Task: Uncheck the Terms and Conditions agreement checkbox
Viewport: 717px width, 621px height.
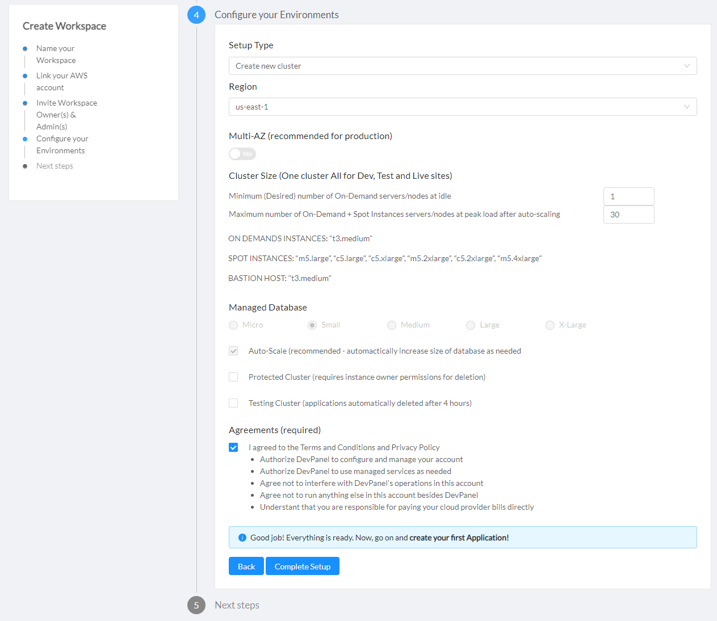Action: (233, 447)
